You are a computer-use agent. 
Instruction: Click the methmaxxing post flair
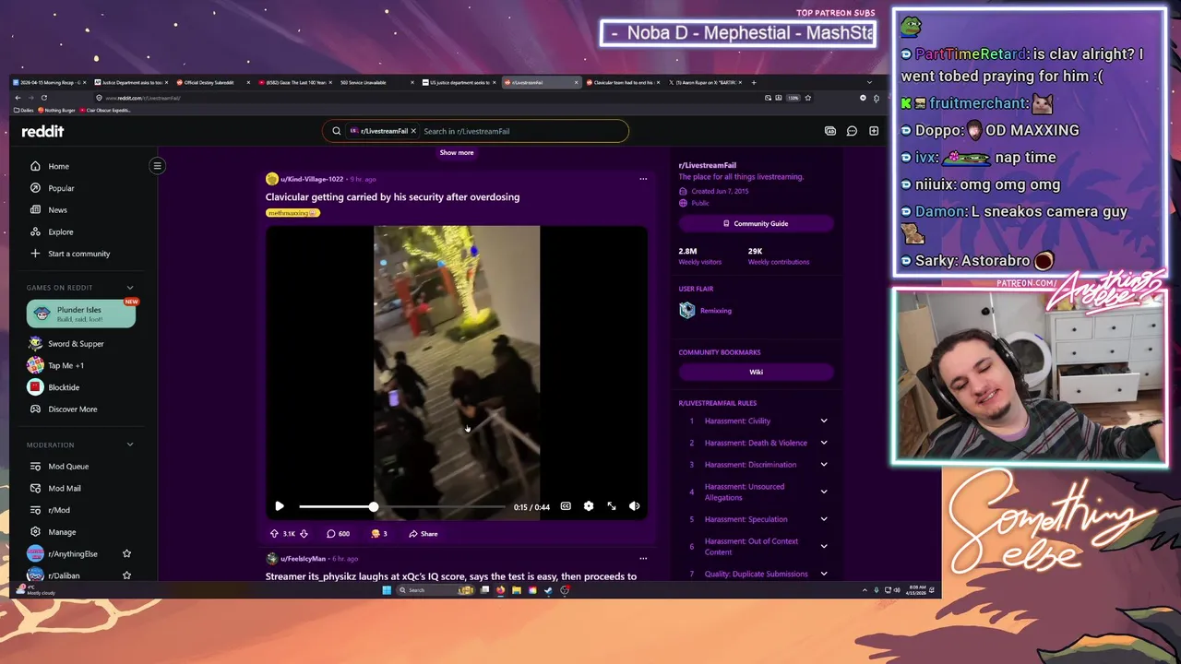coord(292,213)
